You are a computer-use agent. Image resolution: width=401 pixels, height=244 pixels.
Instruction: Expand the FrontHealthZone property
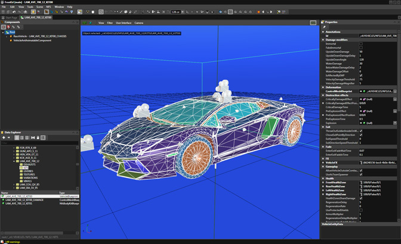pos(323,182)
